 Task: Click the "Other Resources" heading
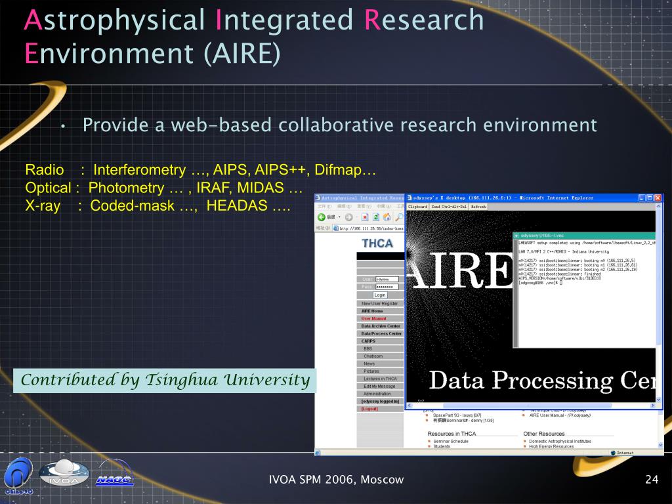click(544, 434)
